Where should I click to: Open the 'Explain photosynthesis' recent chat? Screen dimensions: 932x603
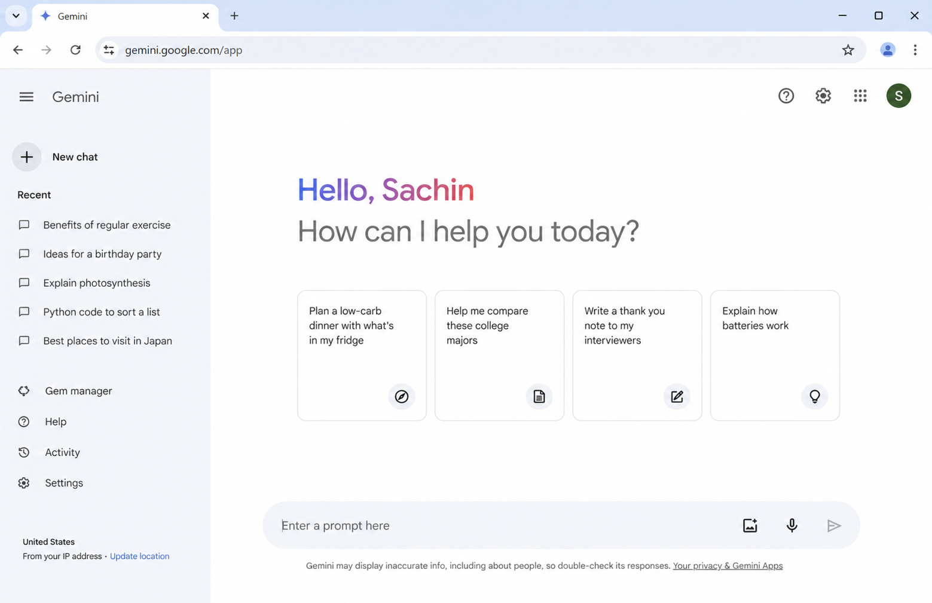(84, 283)
